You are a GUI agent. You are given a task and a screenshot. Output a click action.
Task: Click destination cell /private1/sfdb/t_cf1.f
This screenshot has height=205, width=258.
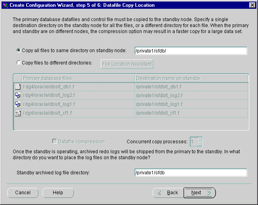tap(192, 113)
